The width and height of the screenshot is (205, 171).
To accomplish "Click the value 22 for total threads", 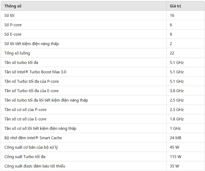I will pos(172,53).
